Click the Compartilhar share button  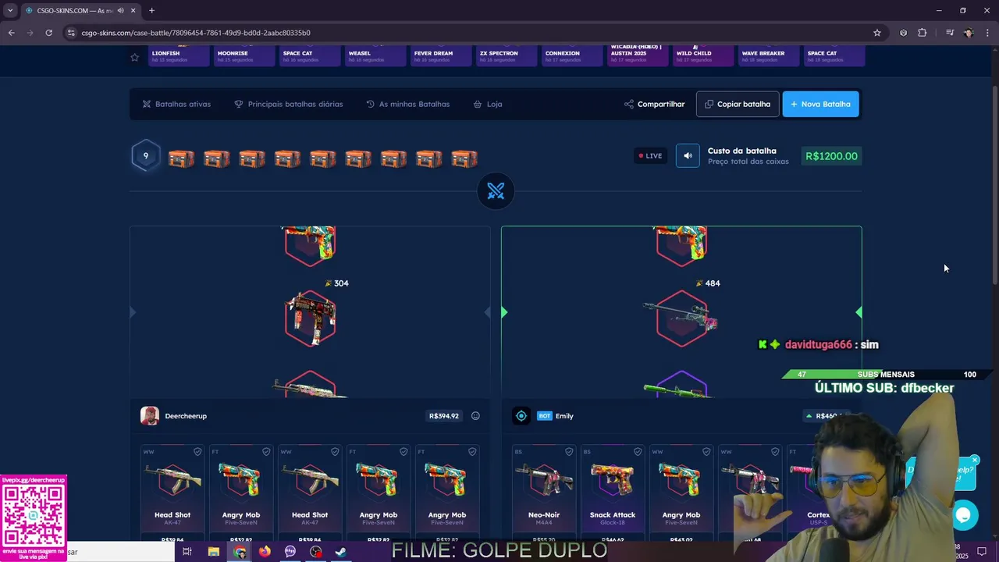654,104
